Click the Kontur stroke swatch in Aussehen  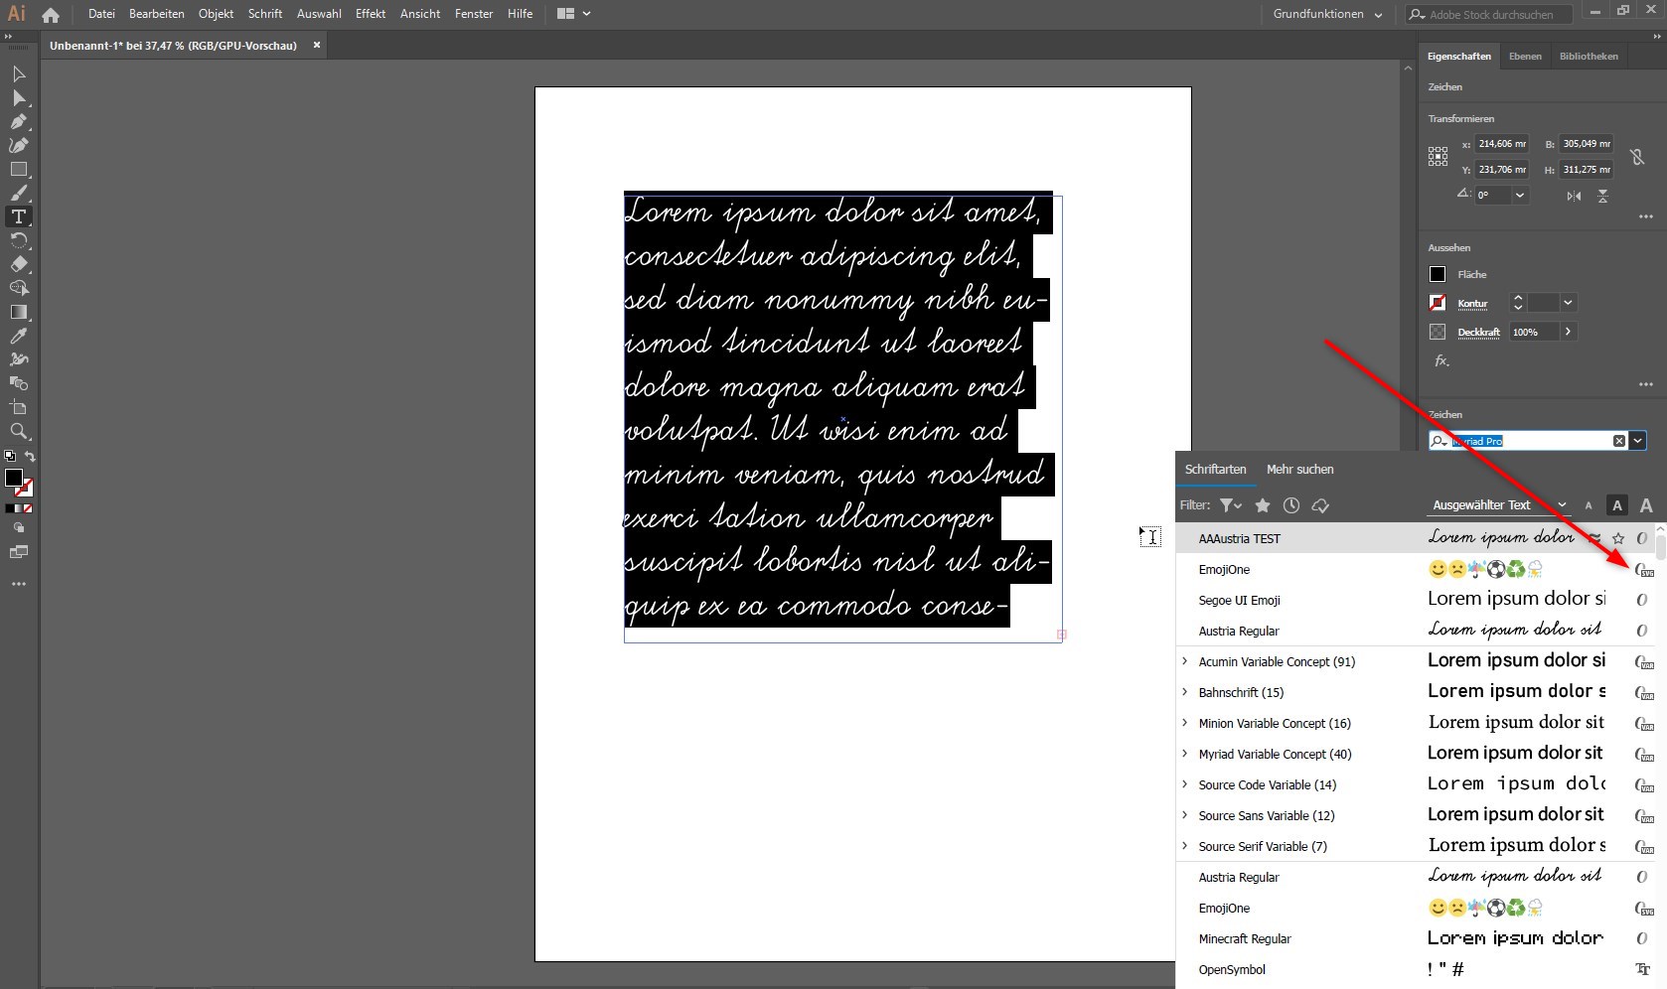[1438, 303]
